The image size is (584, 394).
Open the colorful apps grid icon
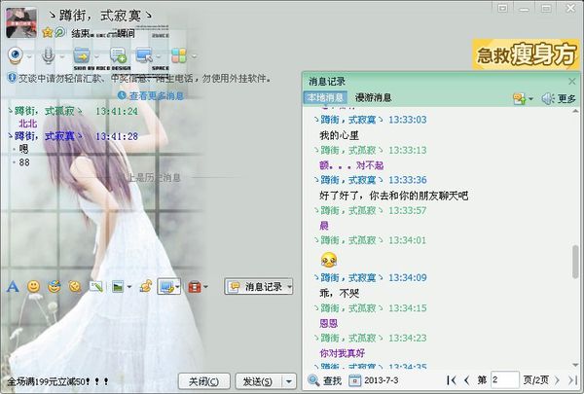click(x=179, y=55)
